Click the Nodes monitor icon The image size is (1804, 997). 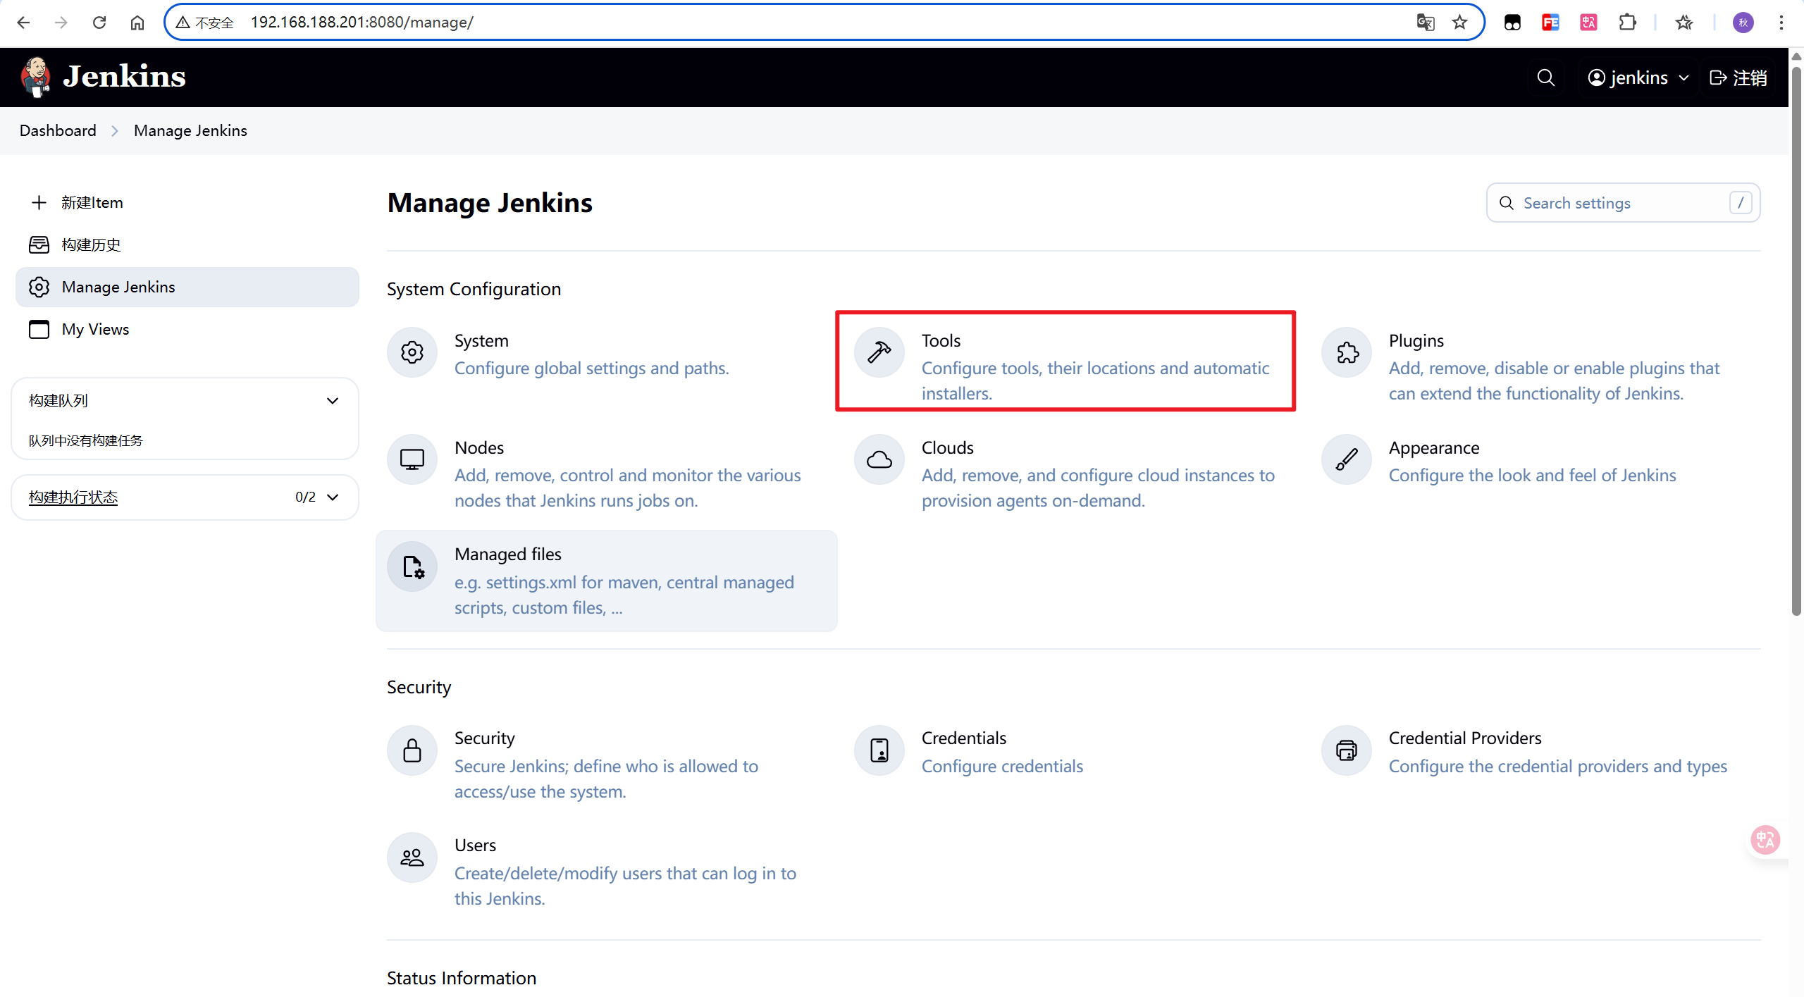pyautogui.click(x=412, y=459)
